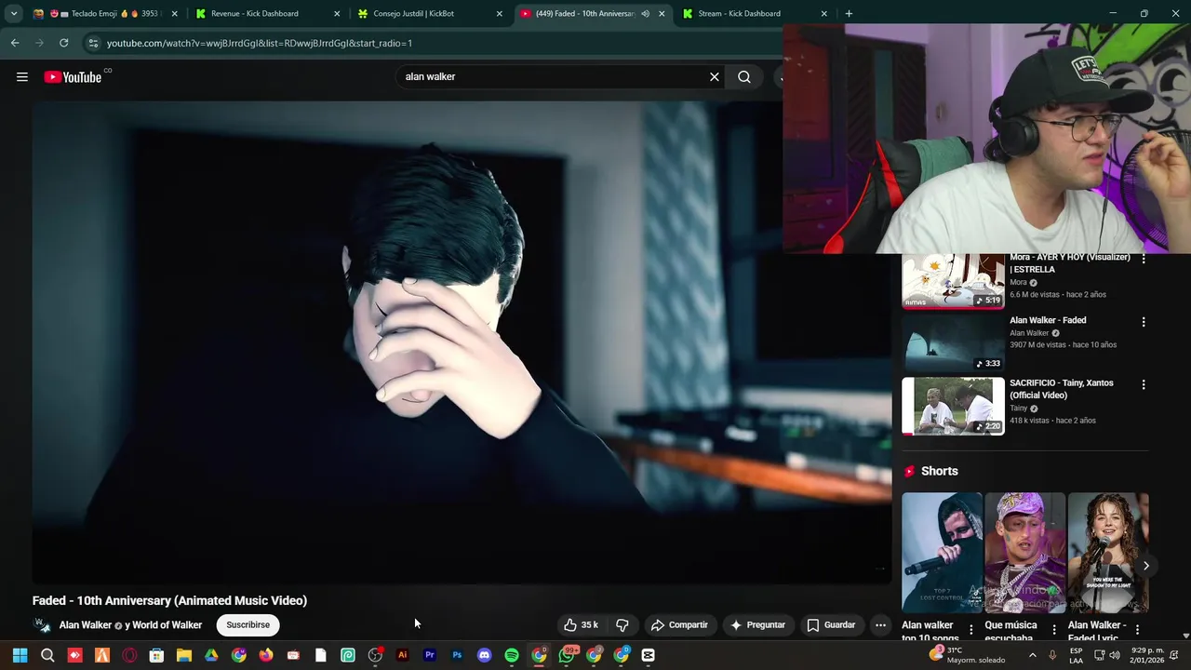Open the Que música escuchaba Short
1191x670 pixels.
[1024, 553]
